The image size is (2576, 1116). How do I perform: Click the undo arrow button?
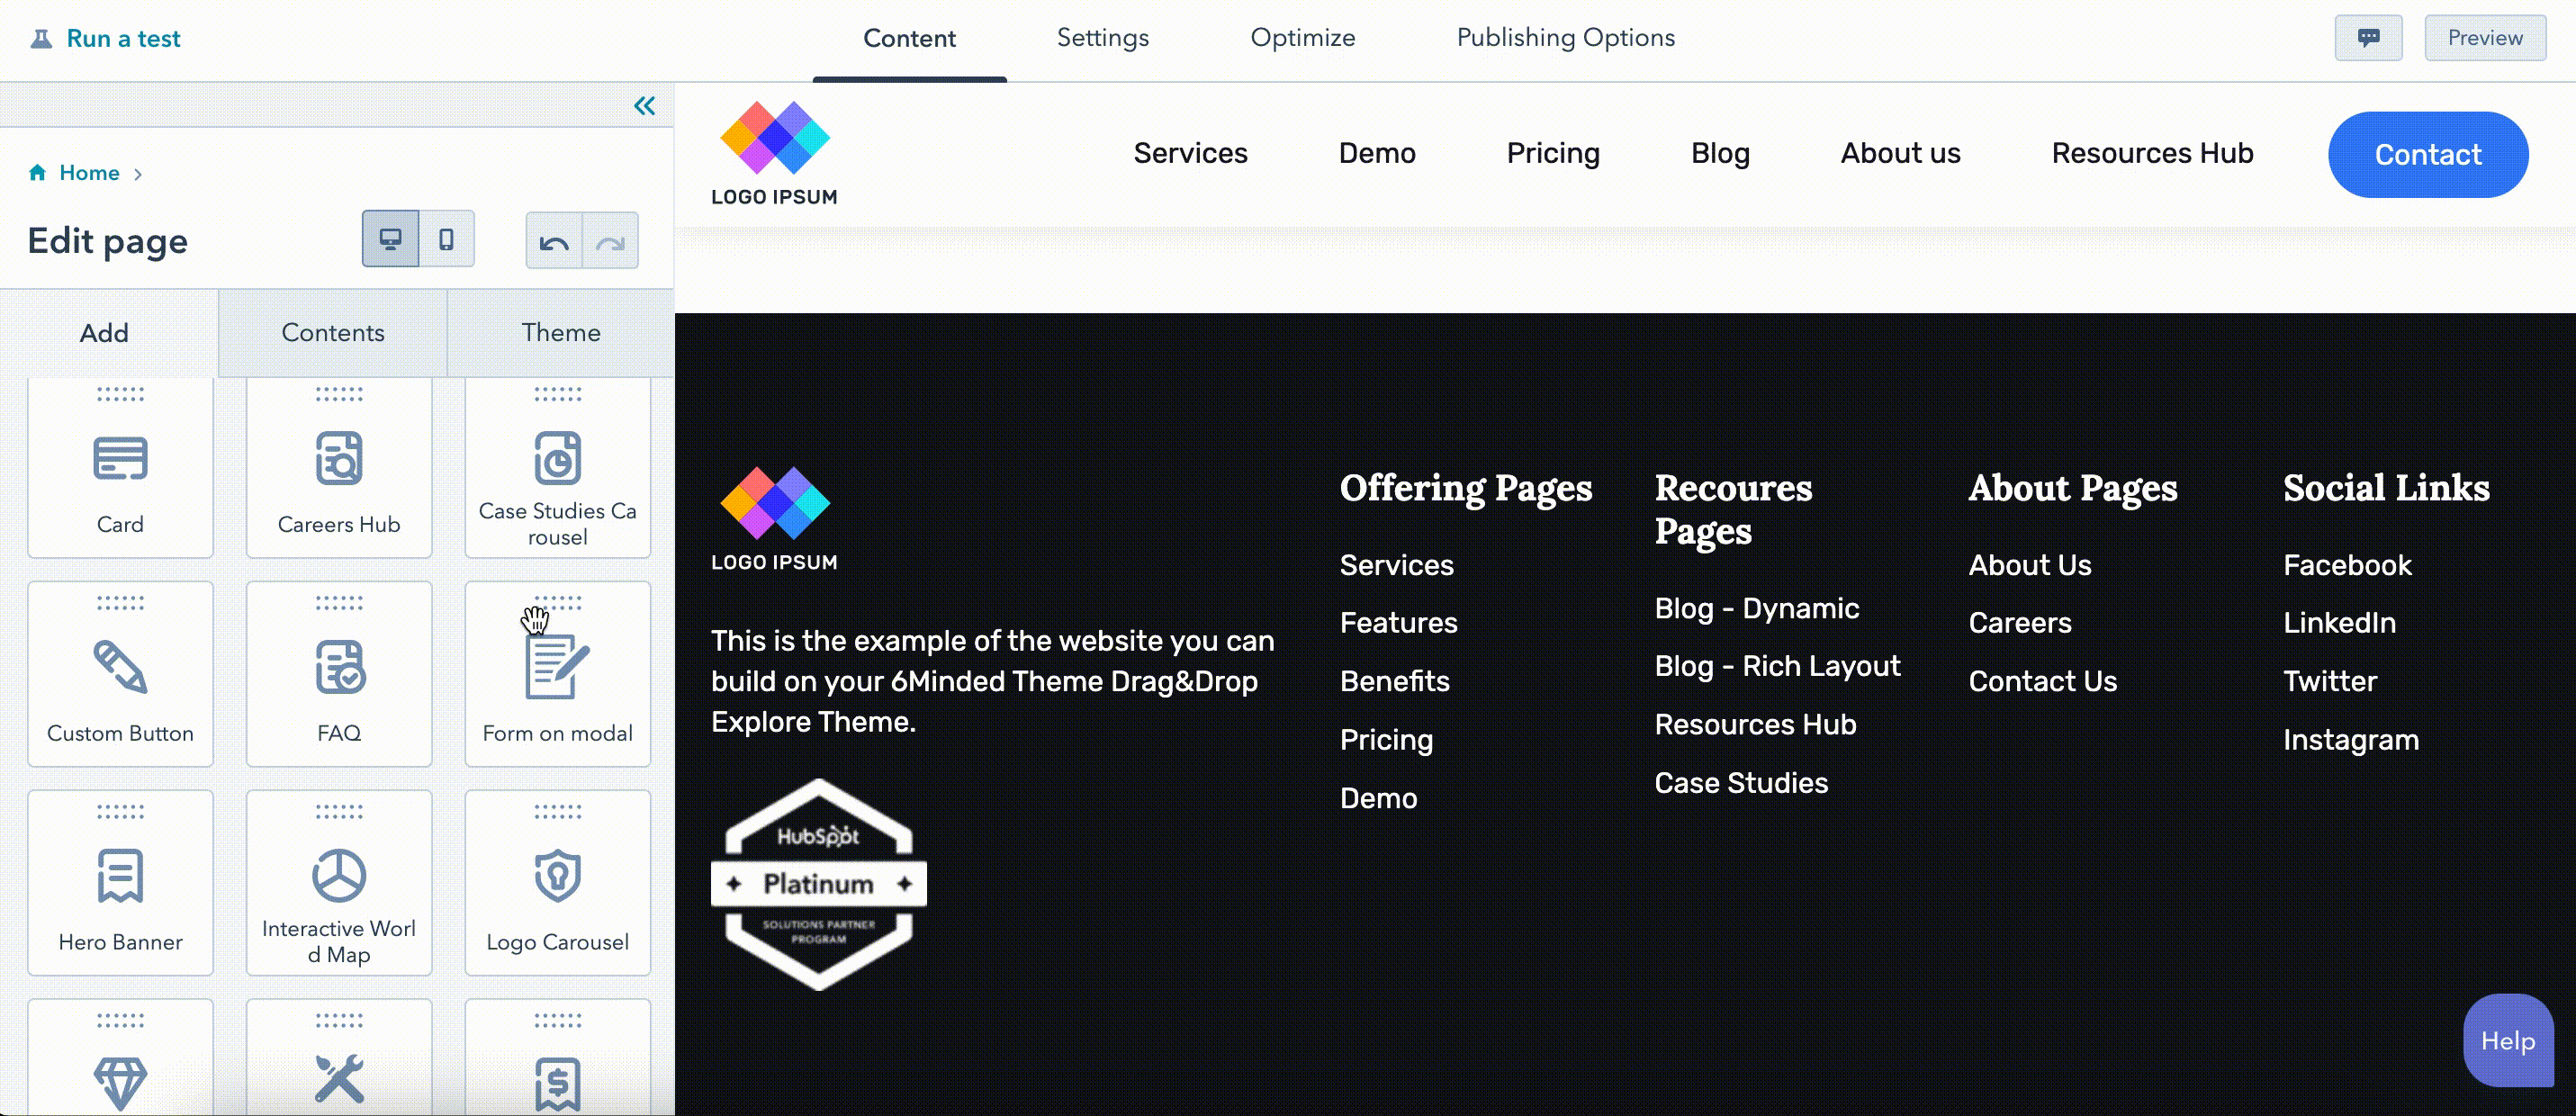point(554,241)
